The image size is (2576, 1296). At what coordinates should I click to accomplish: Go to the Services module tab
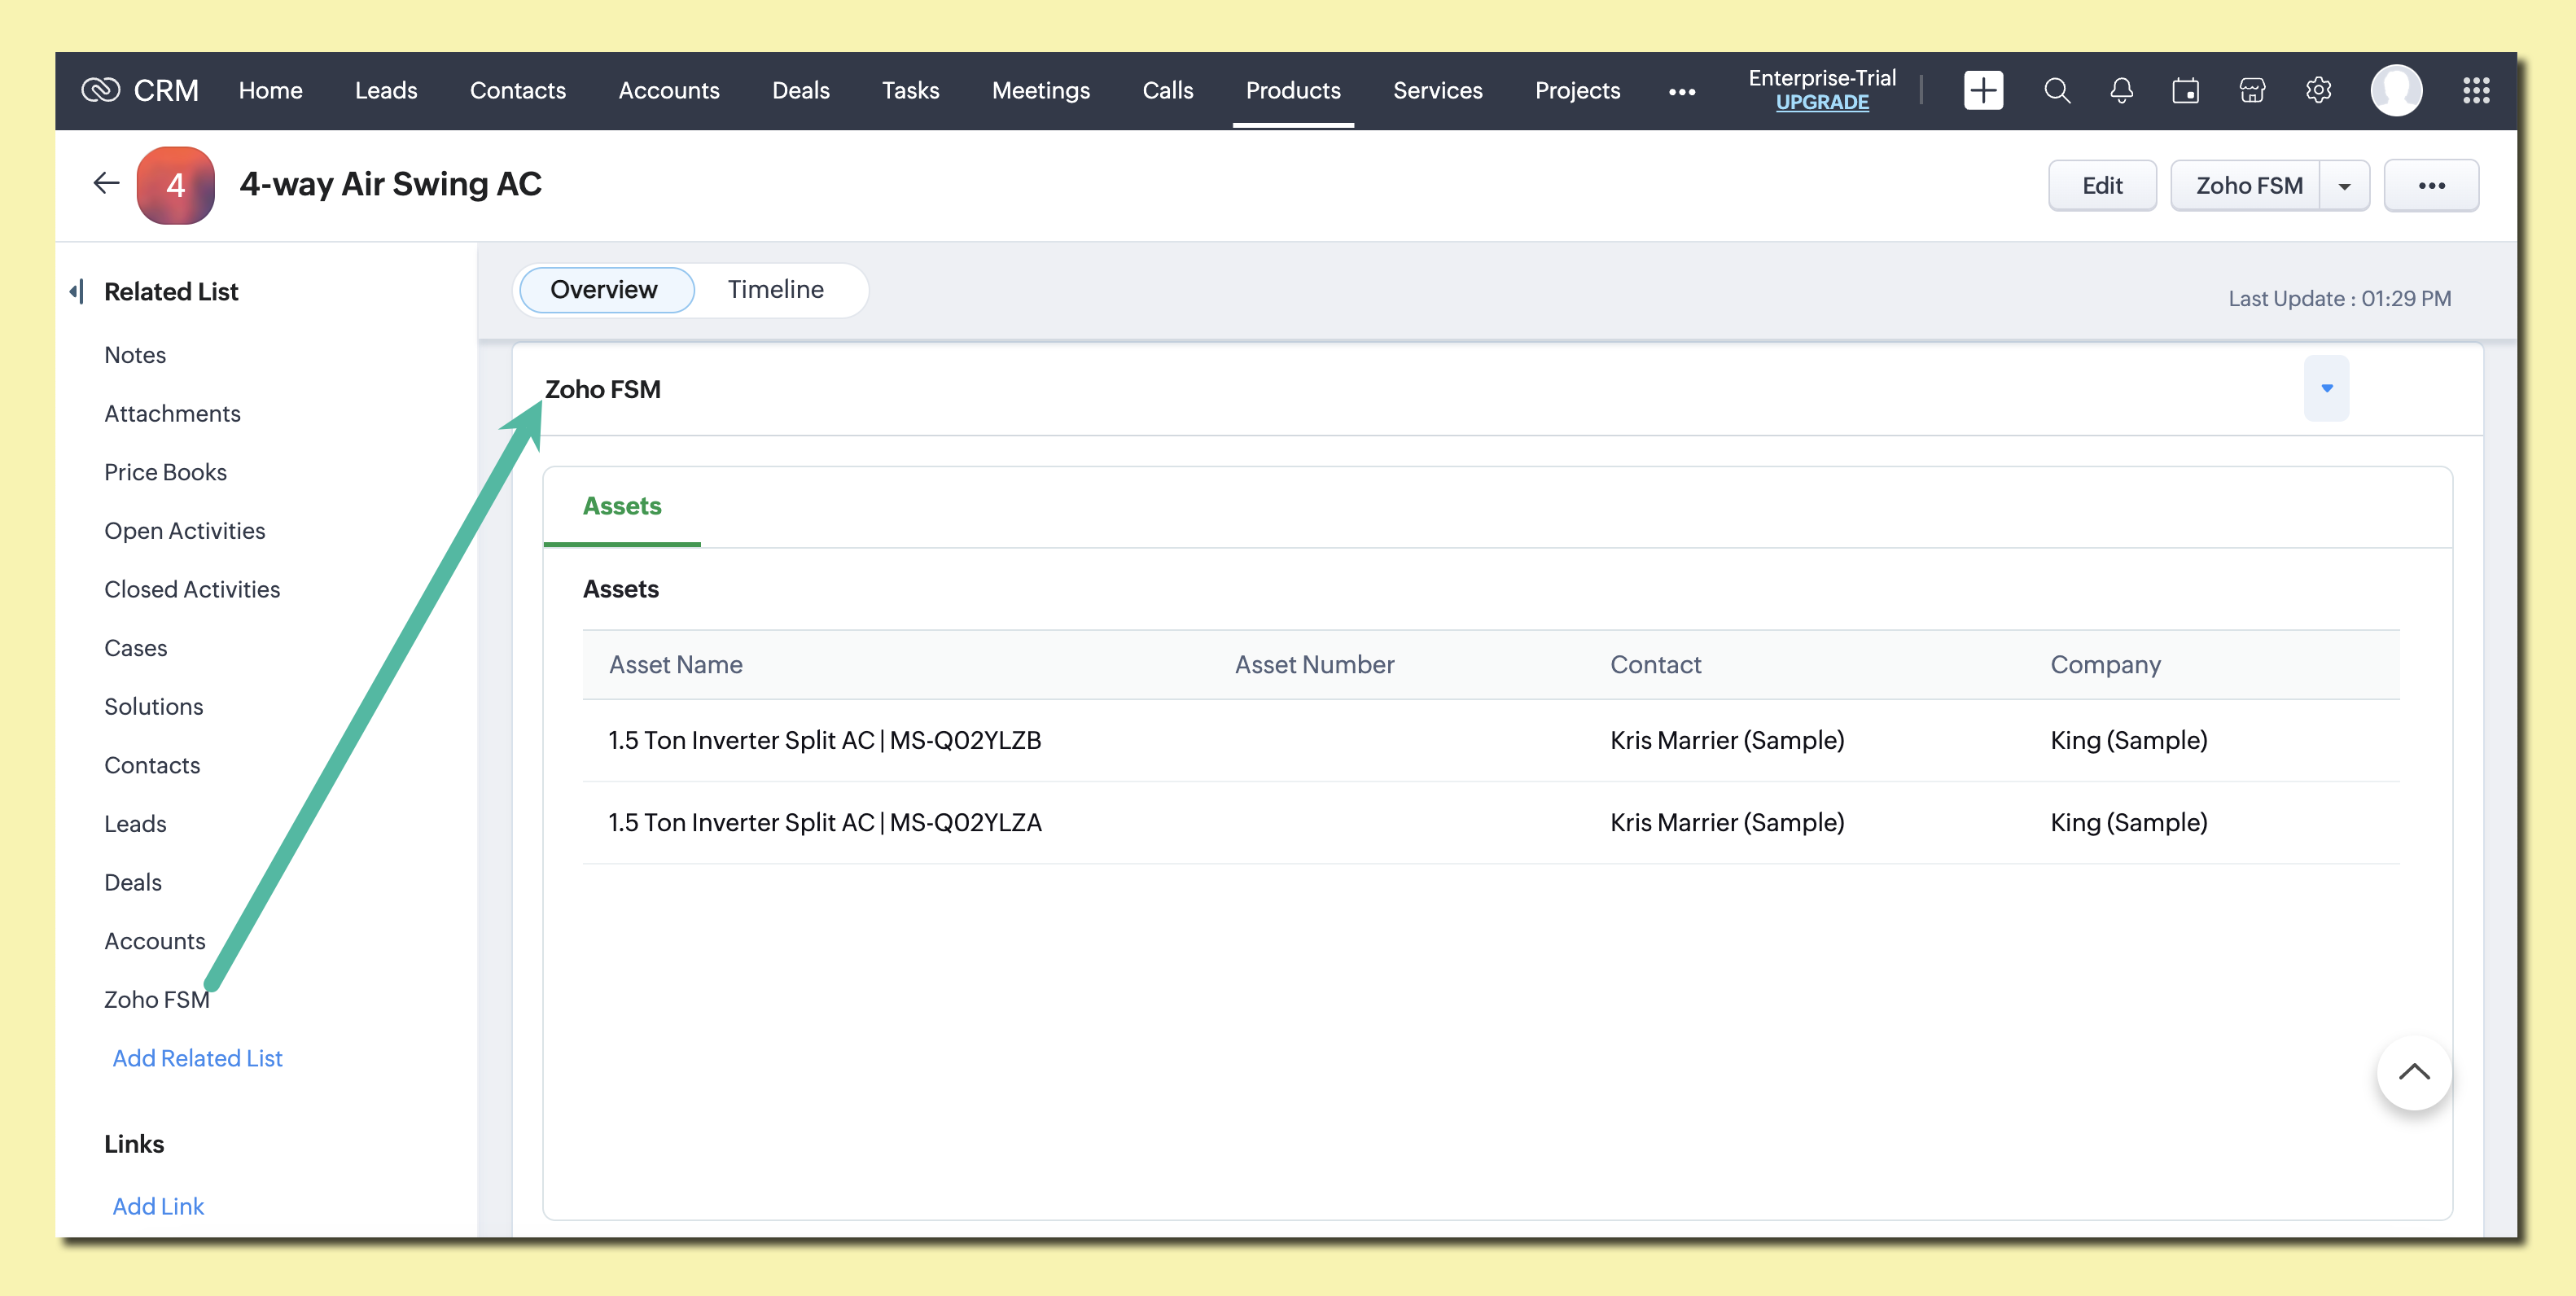(x=1437, y=90)
